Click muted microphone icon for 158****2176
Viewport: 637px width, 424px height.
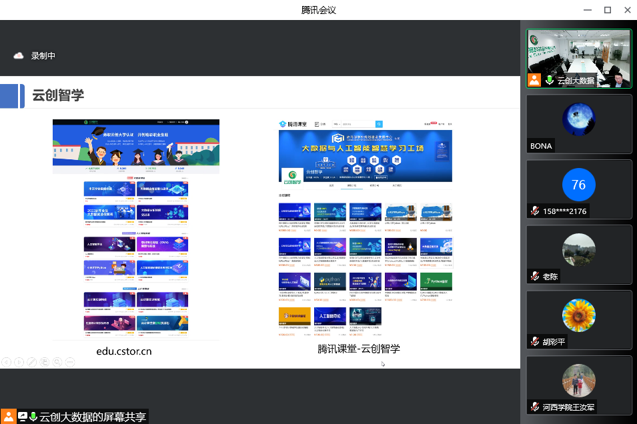tap(535, 211)
